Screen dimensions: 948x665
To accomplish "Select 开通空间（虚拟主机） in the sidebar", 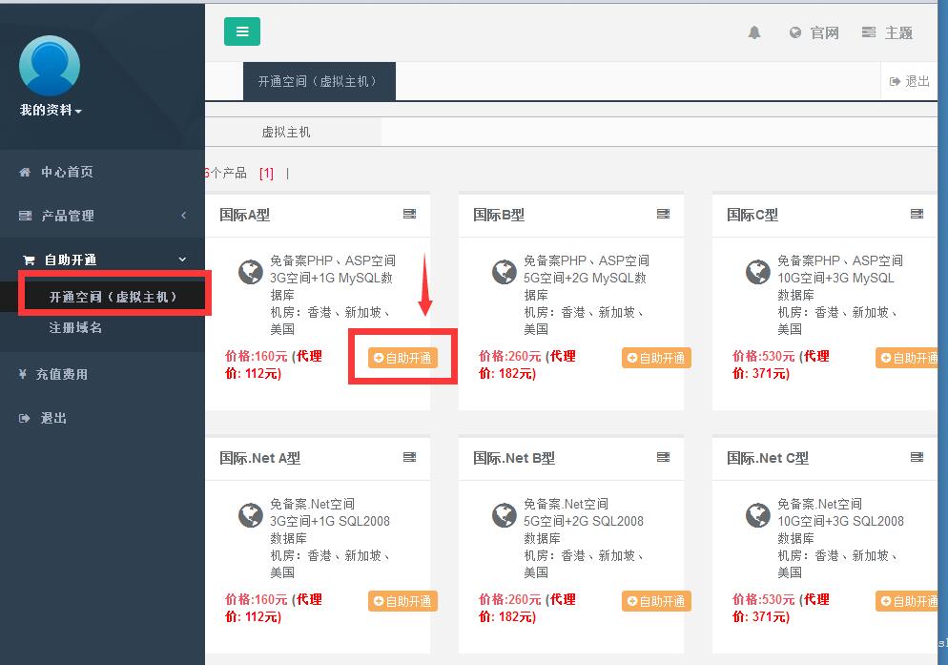I will pyautogui.click(x=113, y=297).
